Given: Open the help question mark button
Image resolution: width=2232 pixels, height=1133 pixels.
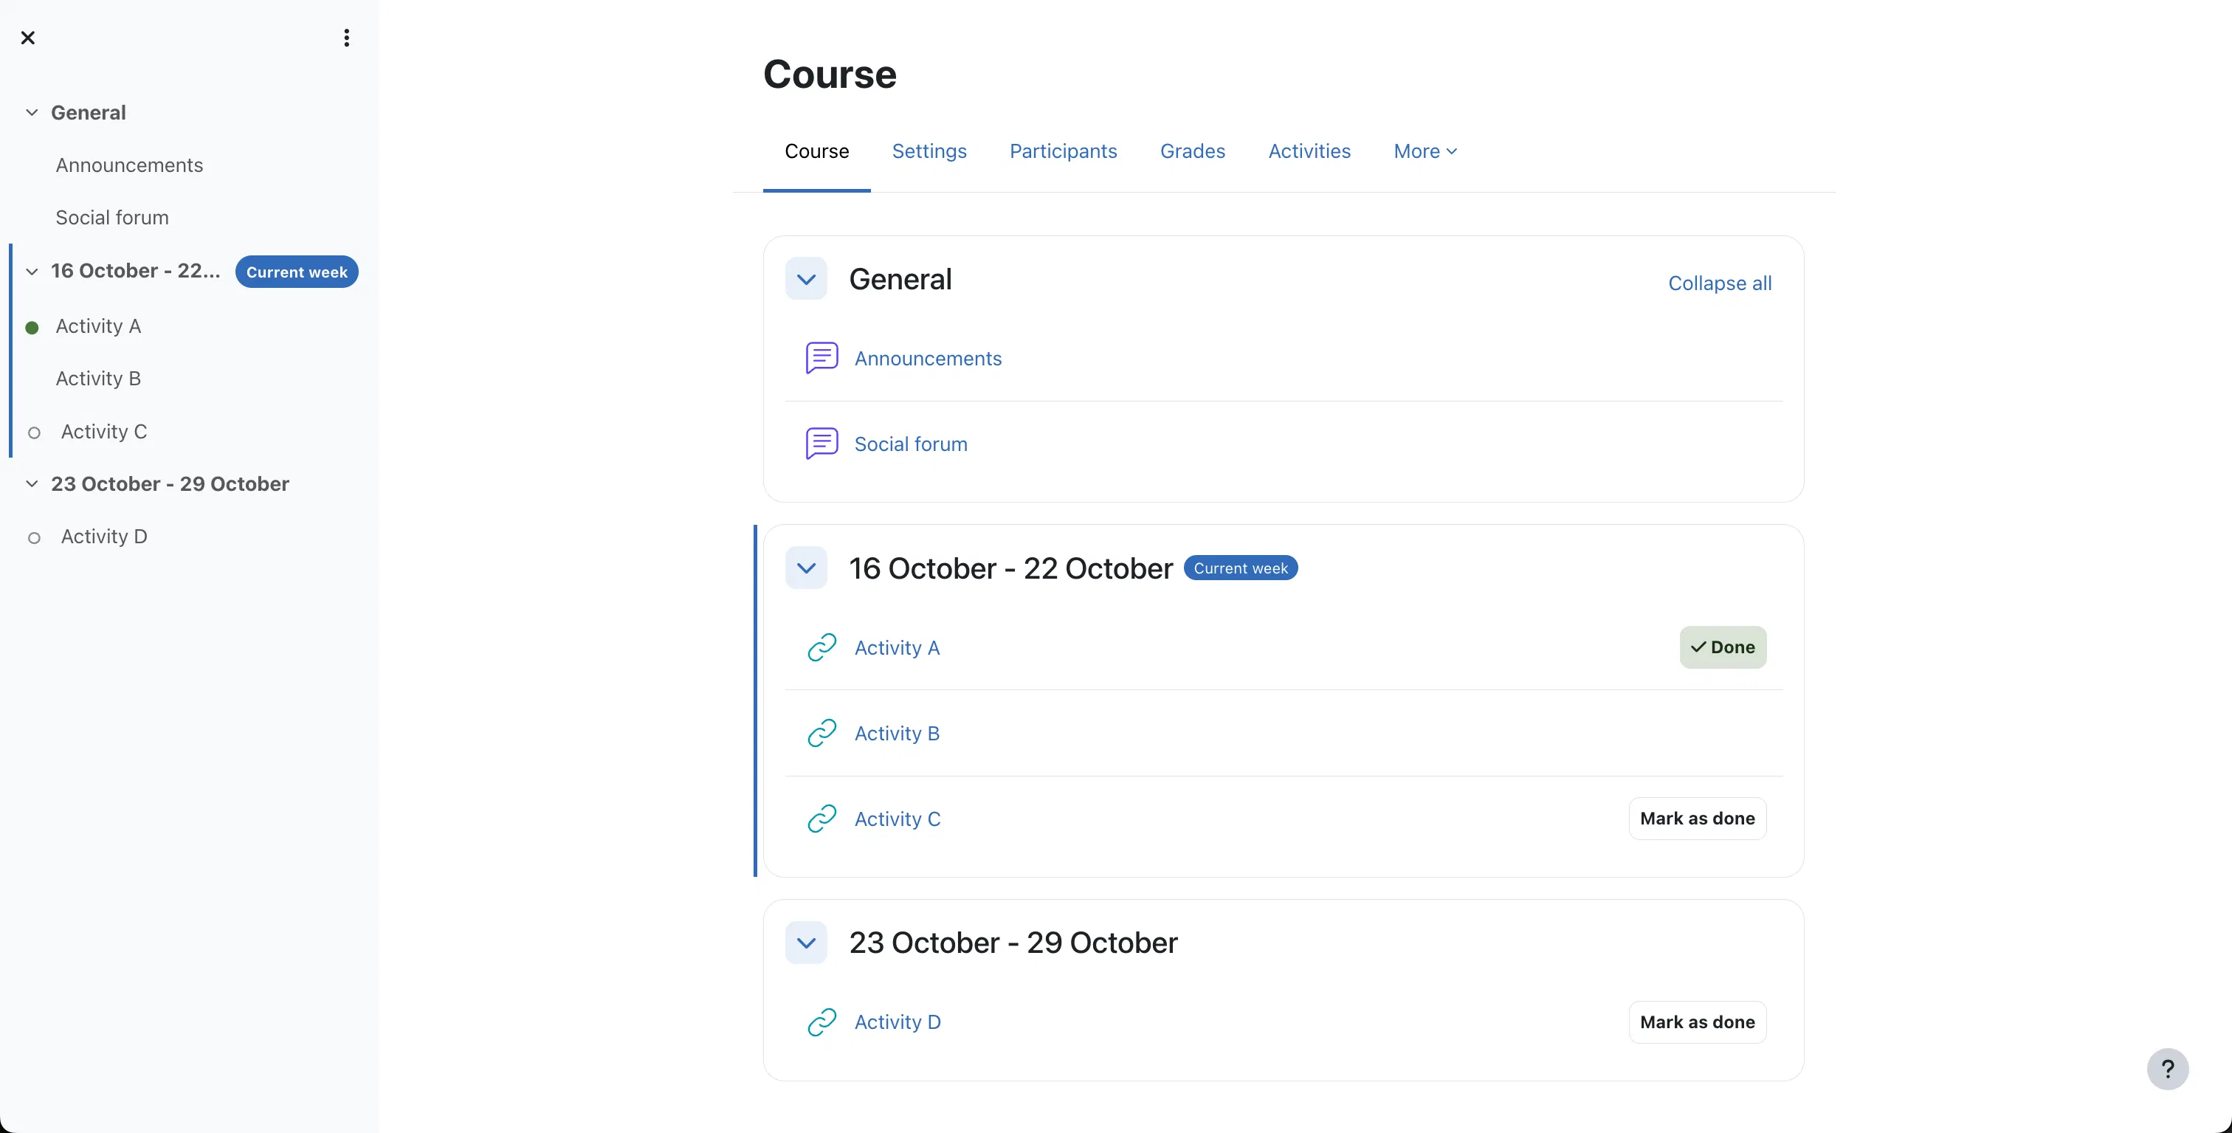Looking at the screenshot, I should pos(2167,1069).
